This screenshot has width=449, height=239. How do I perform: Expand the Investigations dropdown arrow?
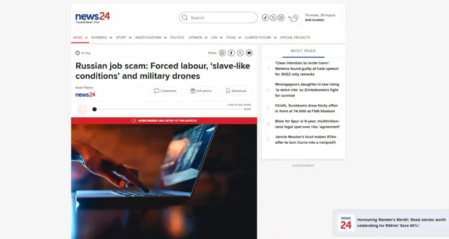click(165, 37)
